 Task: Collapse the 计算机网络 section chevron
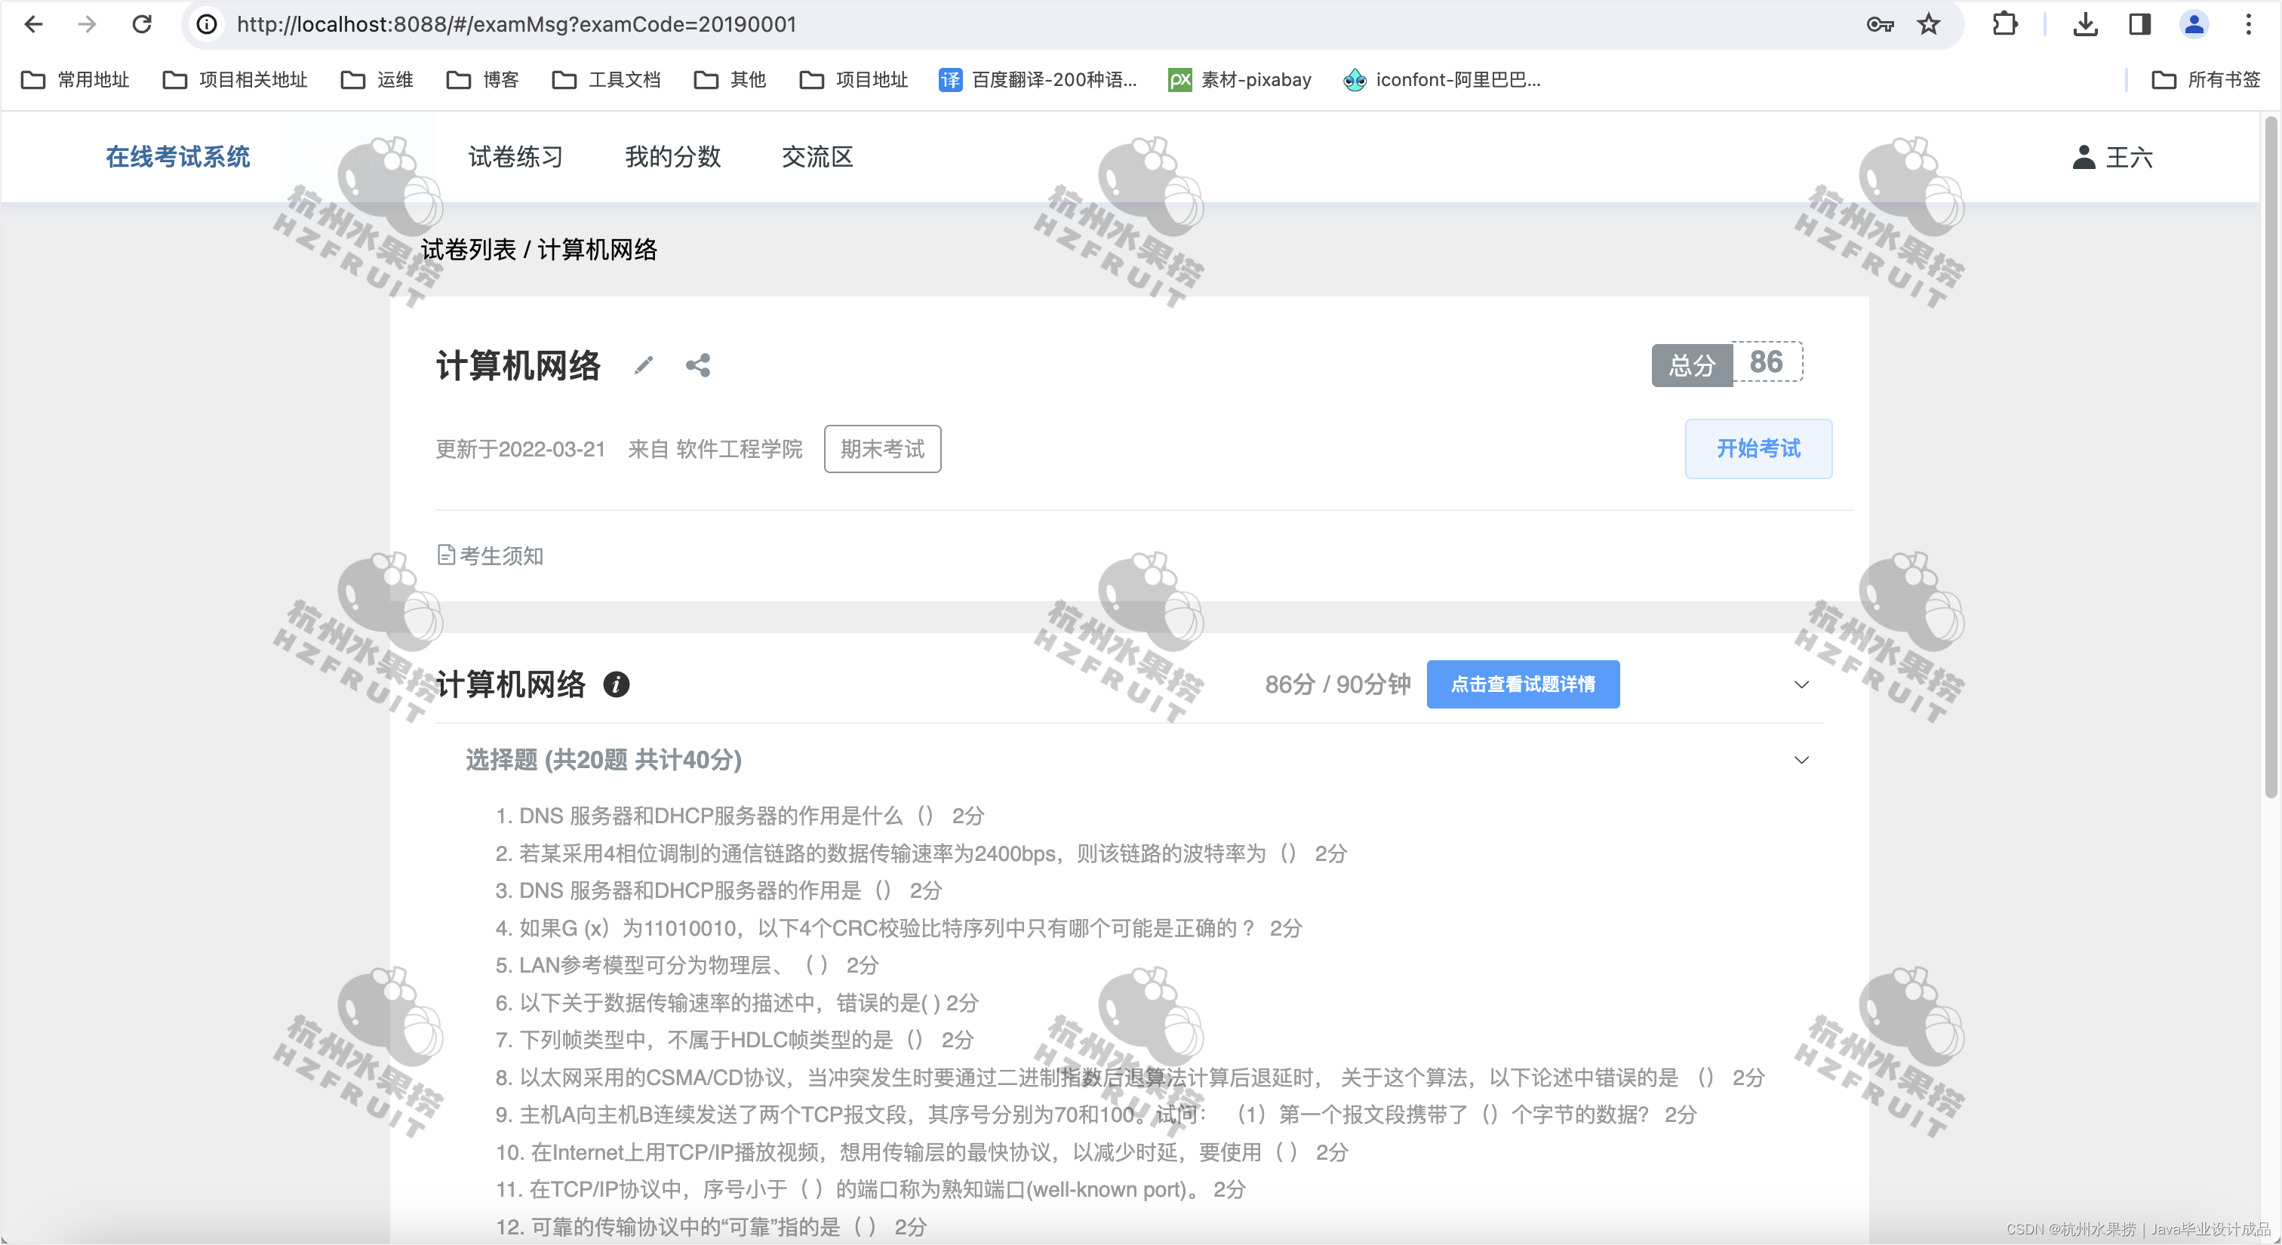click(x=1801, y=684)
